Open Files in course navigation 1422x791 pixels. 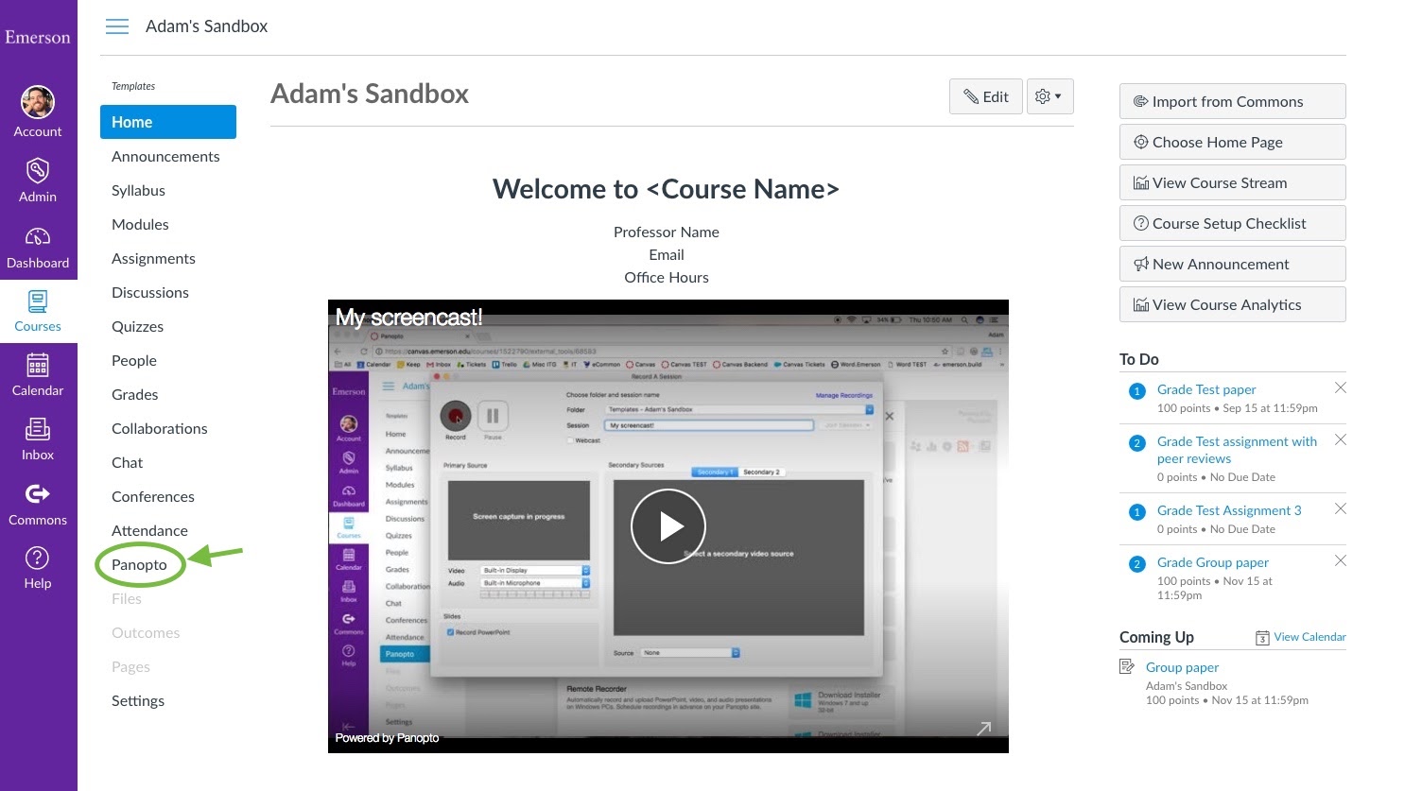point(127,598)
